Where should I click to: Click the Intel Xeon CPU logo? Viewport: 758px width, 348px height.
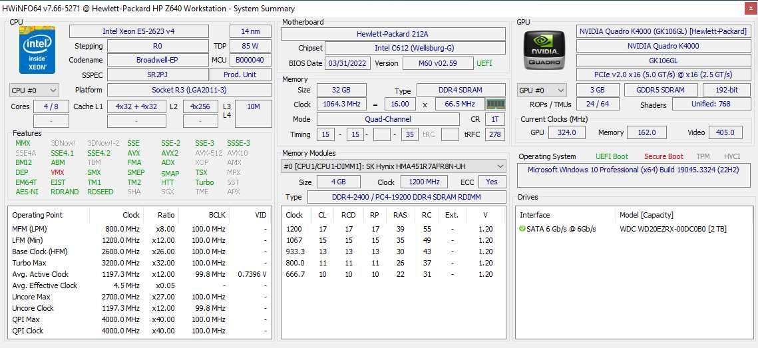pos(37,51)
